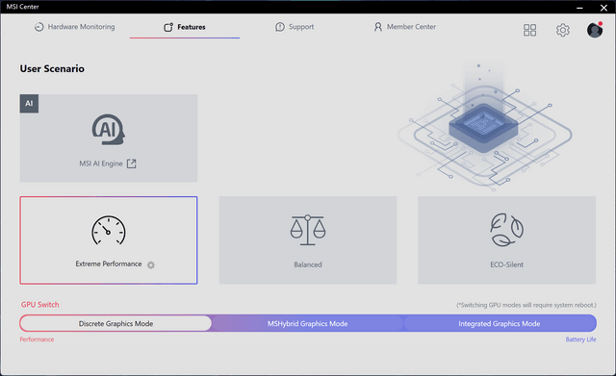This screenshot has height=376, width=616.
Task: Click the GPU Switch heading
Action: (x=40, y=305)
